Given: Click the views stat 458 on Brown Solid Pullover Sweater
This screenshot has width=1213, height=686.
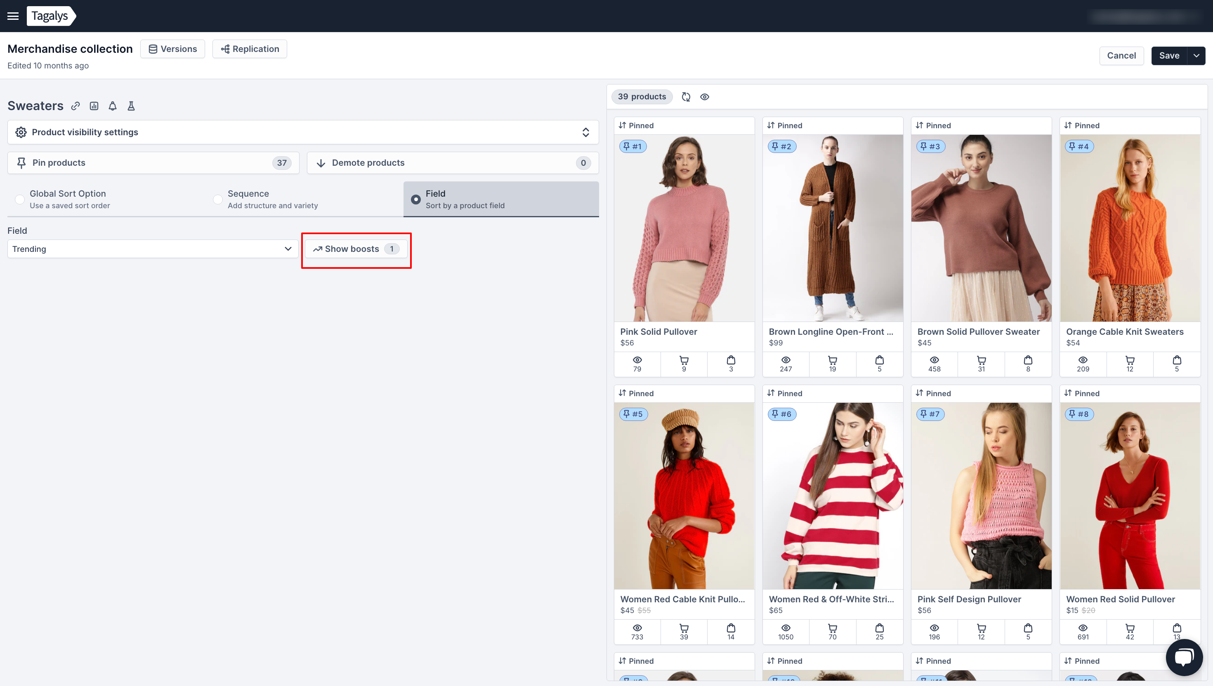Looking at the screenshot, I should pyautogui.click(x=934, y=364).
